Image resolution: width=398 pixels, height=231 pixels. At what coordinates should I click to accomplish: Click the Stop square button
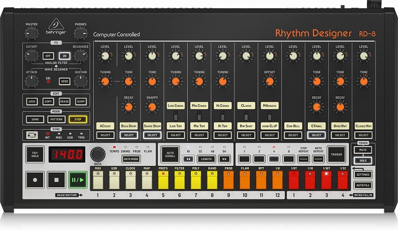coord(57,180)
